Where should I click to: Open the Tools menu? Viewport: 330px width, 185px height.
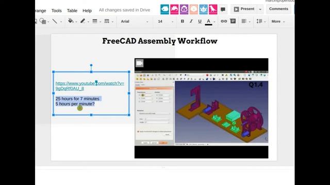(x=56, y=10)
